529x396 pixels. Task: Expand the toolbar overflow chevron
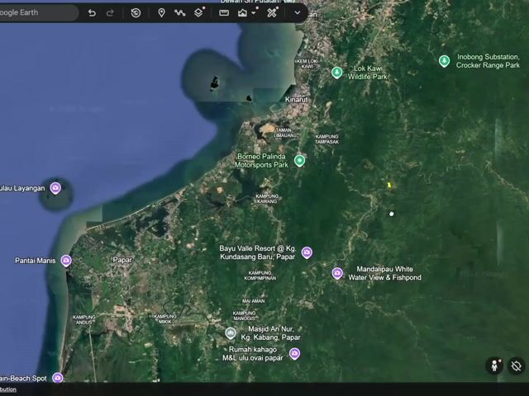tap(298, 13)
